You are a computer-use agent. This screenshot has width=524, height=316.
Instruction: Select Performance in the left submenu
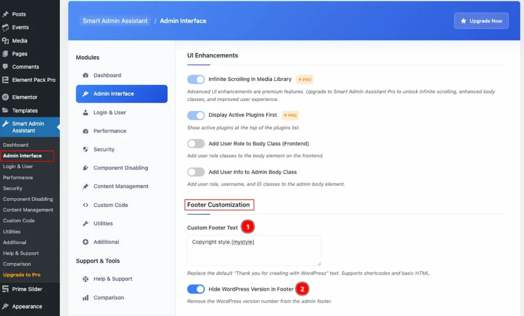18,178
